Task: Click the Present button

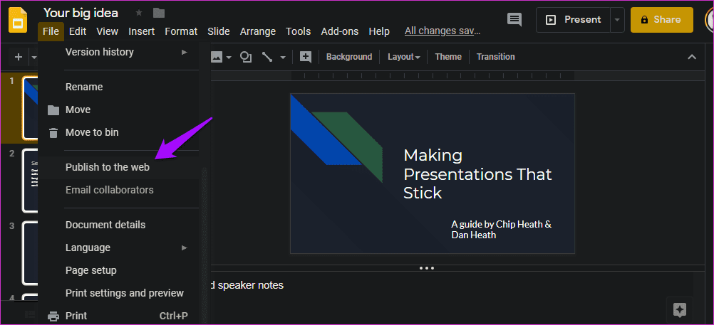Action: (574, 20)
